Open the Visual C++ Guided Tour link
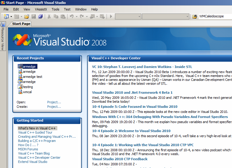 [35, 132]
